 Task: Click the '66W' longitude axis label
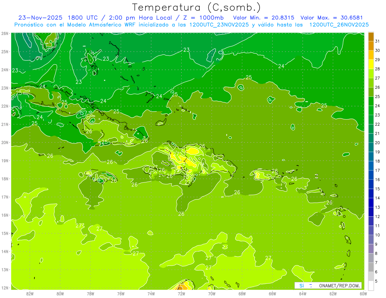272,293
